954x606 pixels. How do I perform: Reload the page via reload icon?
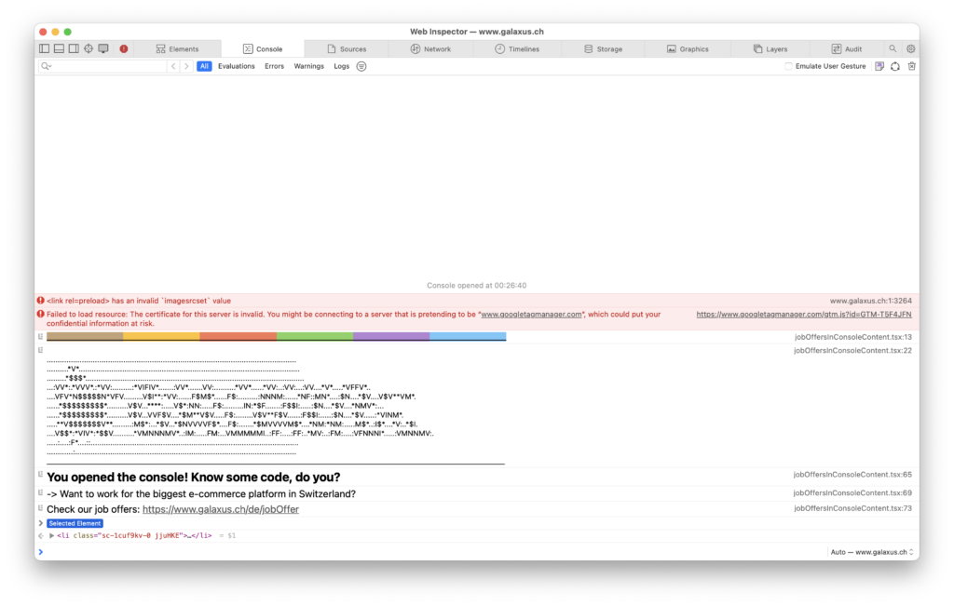coord(894,66)
